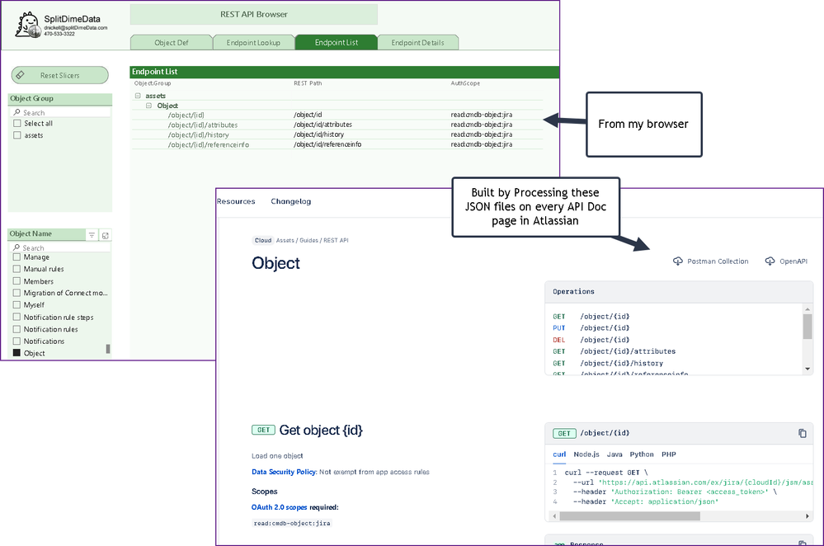Click the Cloud badge in breadcrumb
This screenshot has width=824, height=546.
pos(263,240)
